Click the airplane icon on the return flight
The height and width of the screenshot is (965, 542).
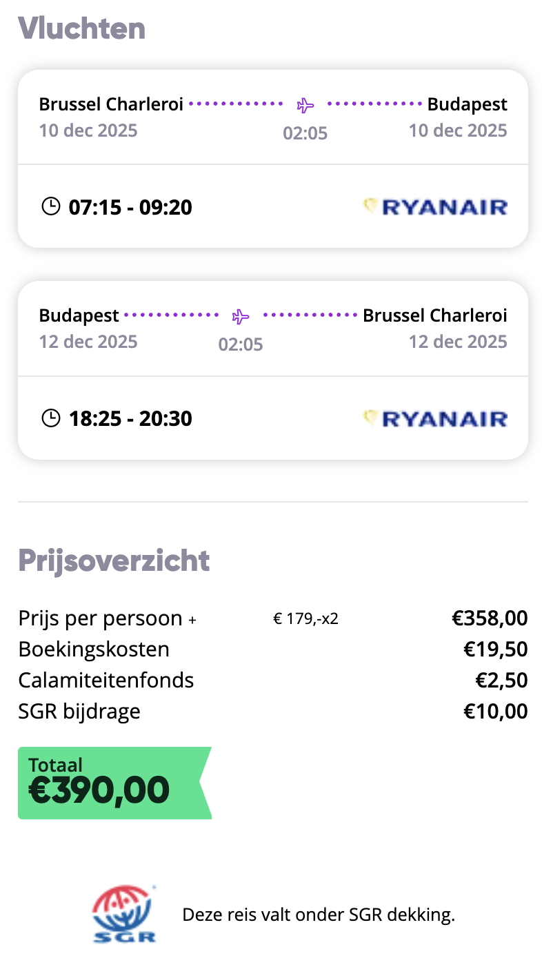click(240, 316)
